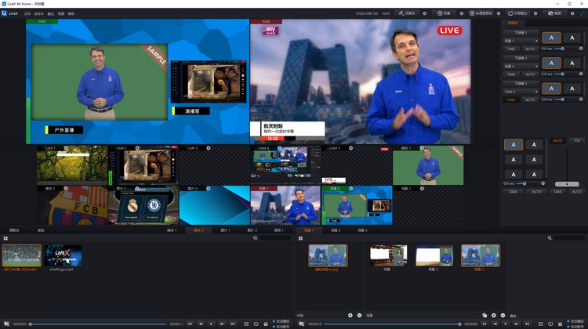The width and height of the screenshot is (588, 329).
Task: Click the plus icon under the content panel
Action: pyautogui.click(x=350, y=315)
